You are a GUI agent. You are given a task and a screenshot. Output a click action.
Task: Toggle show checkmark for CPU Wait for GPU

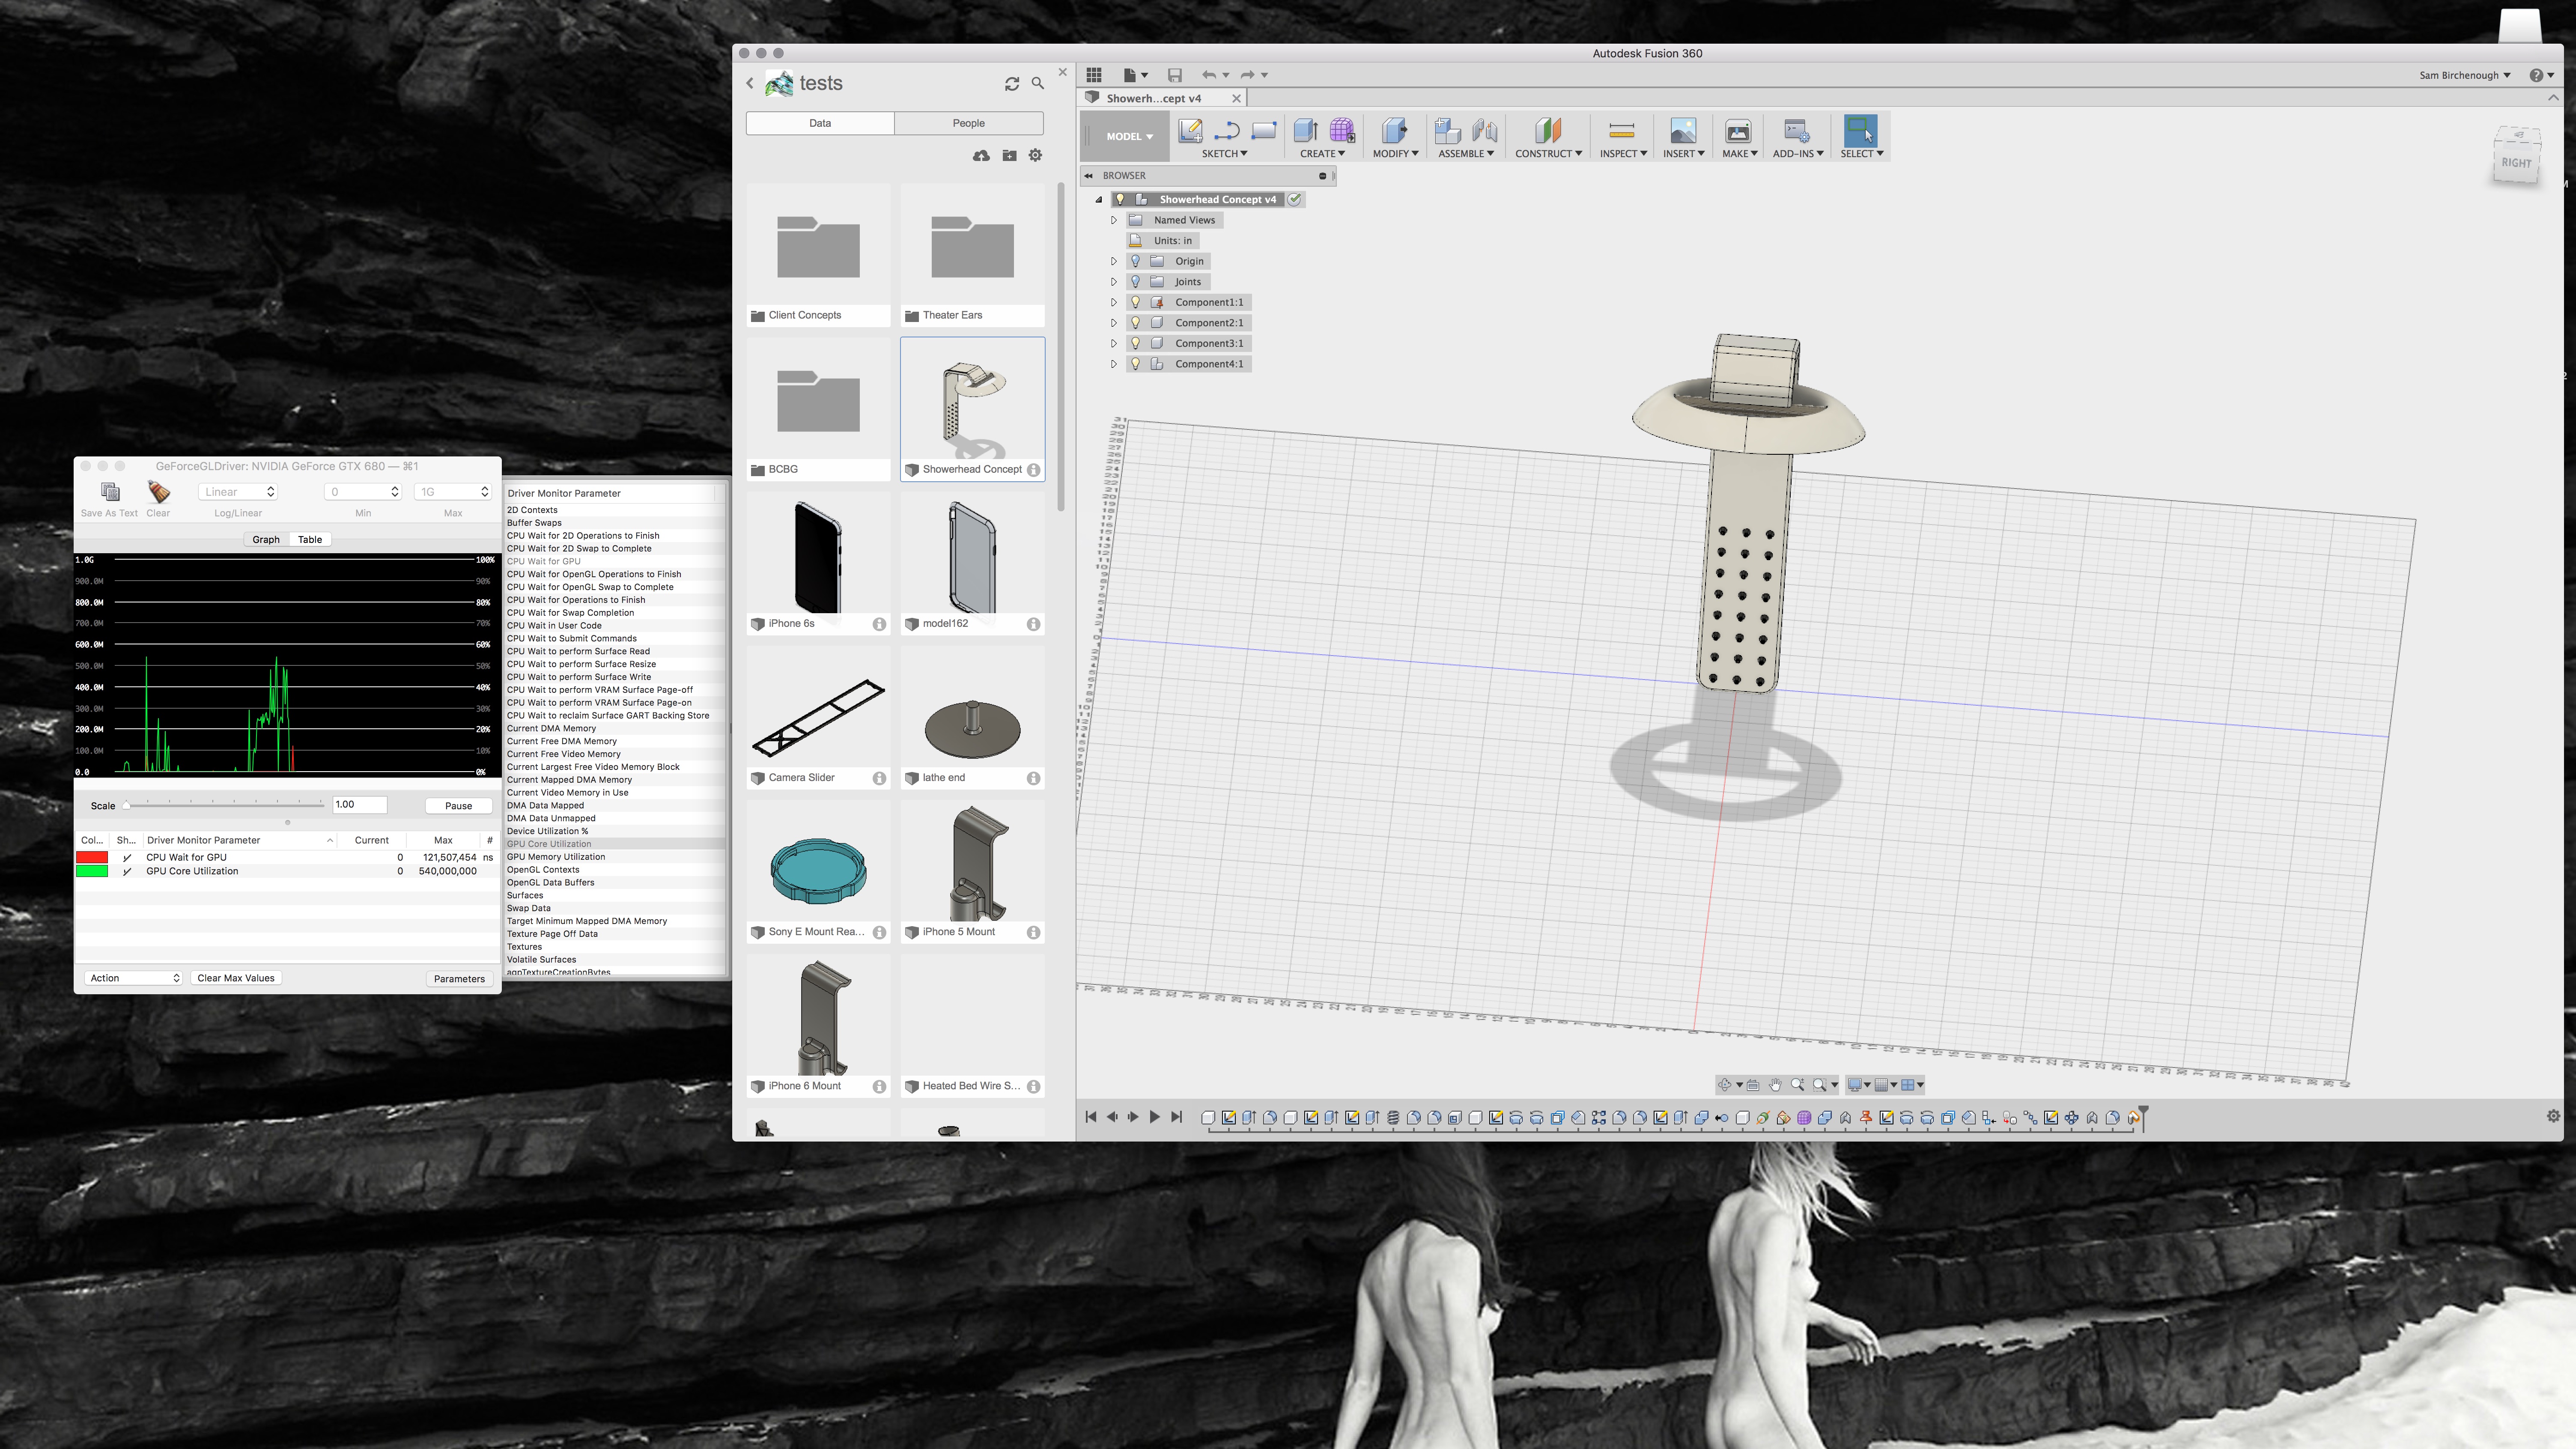click(127, 858)
